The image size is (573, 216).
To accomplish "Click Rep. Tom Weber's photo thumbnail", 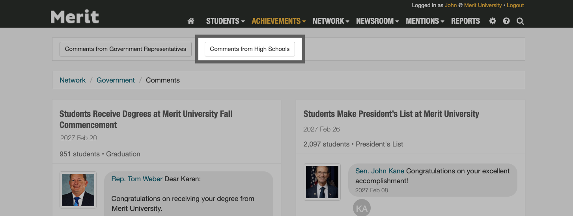I will pyautogui.click(x=78, y=190).
